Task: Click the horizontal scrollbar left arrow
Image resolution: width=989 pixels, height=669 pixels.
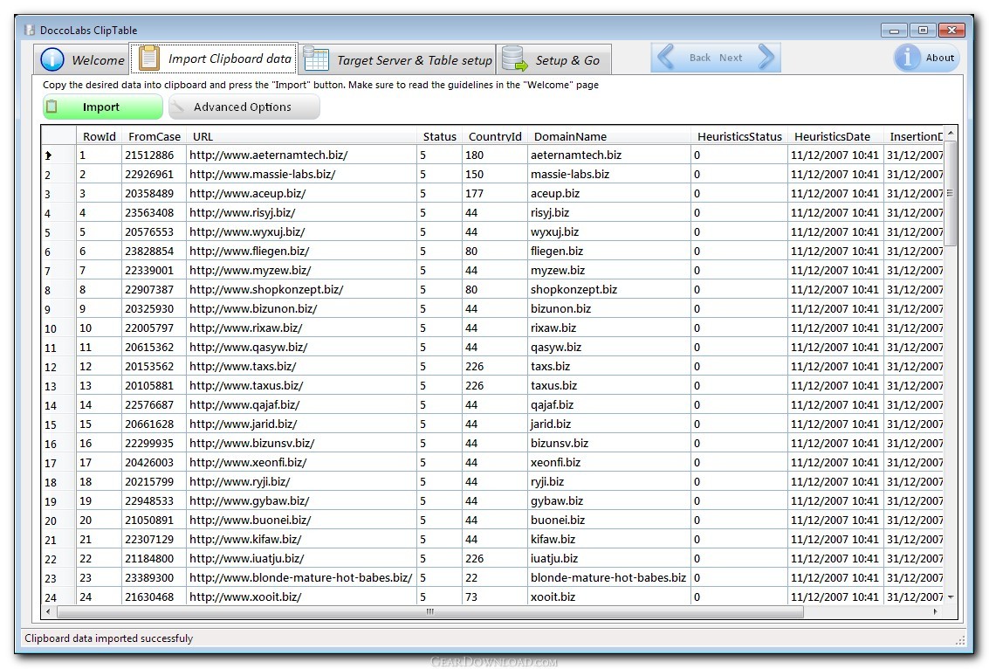Action: pos(48,611)
